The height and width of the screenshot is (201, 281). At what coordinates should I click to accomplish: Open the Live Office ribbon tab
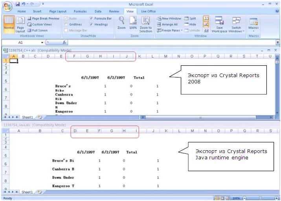click(148, 11)
